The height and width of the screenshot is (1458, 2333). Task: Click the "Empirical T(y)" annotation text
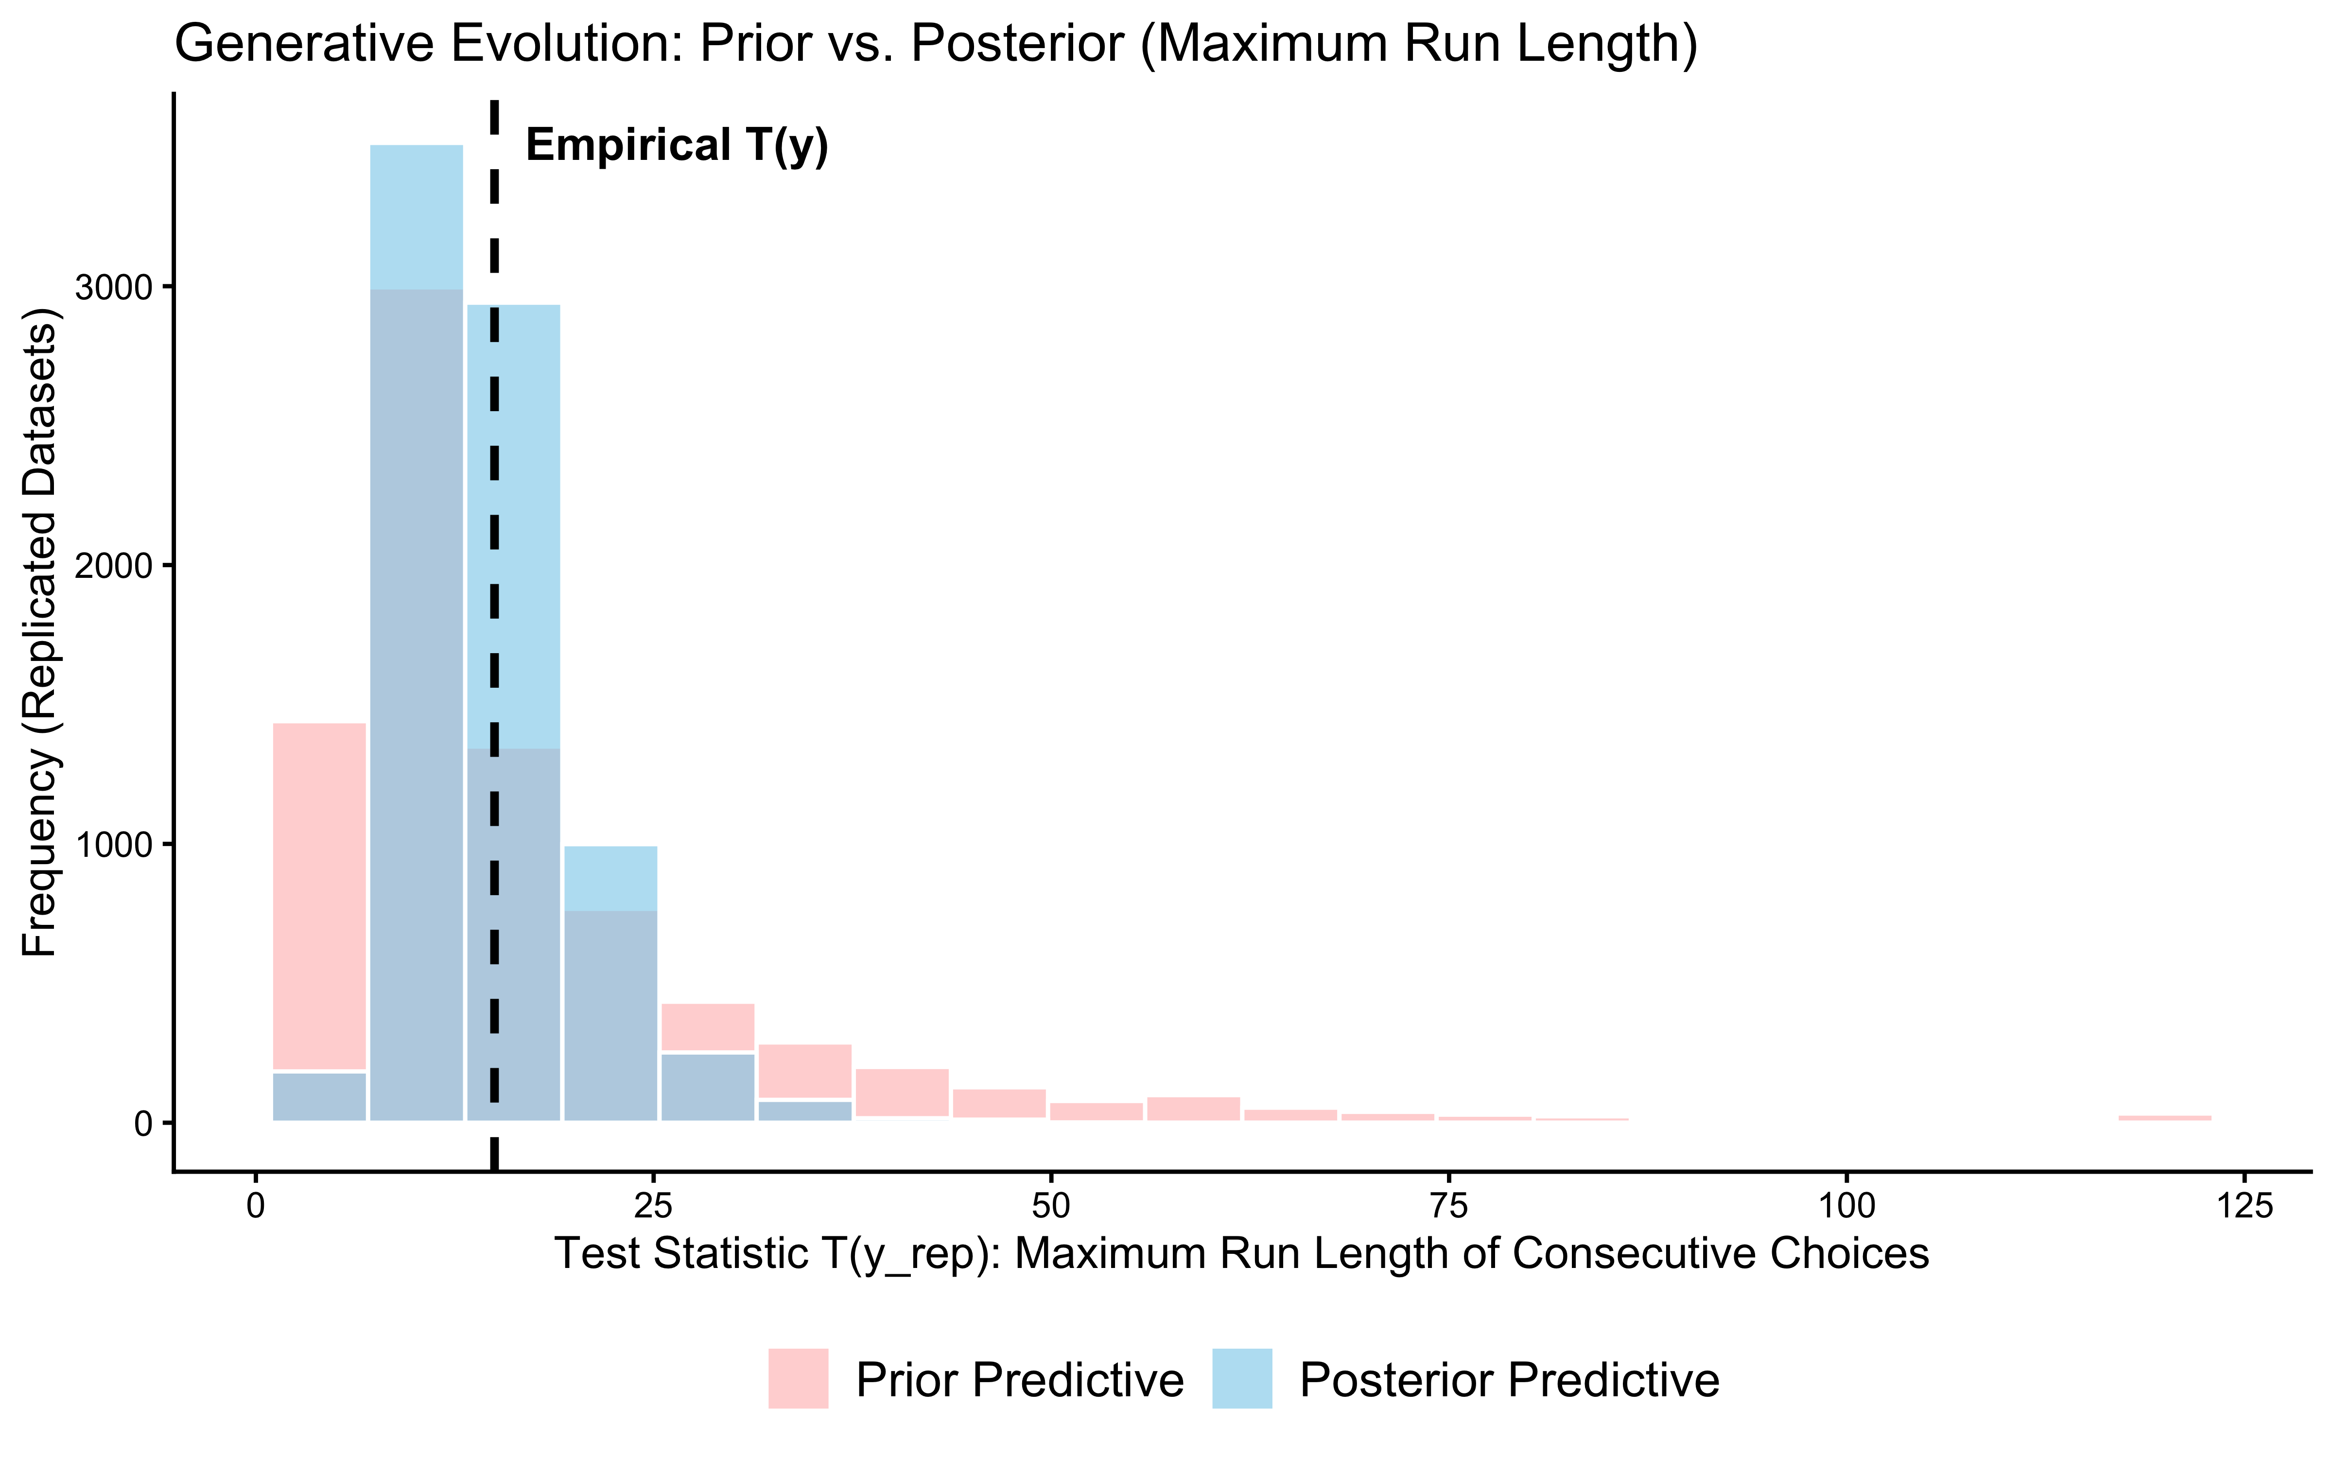click(x=677, y=146)
